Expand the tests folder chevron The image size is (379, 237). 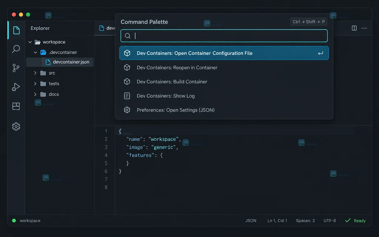point(35,83)
